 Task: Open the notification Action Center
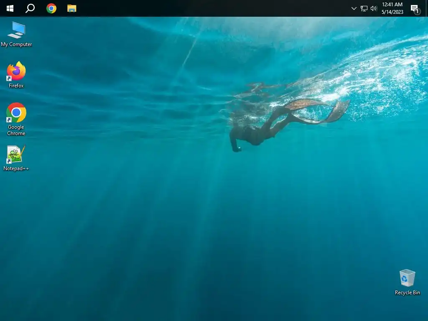[x=415, y=9]
